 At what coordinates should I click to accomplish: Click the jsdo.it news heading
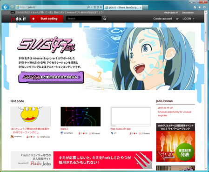164,101
